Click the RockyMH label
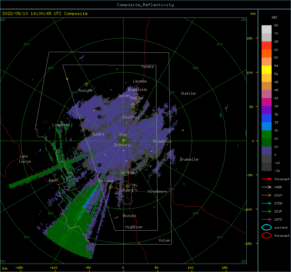Screen dimensions: 291x272 85,91
